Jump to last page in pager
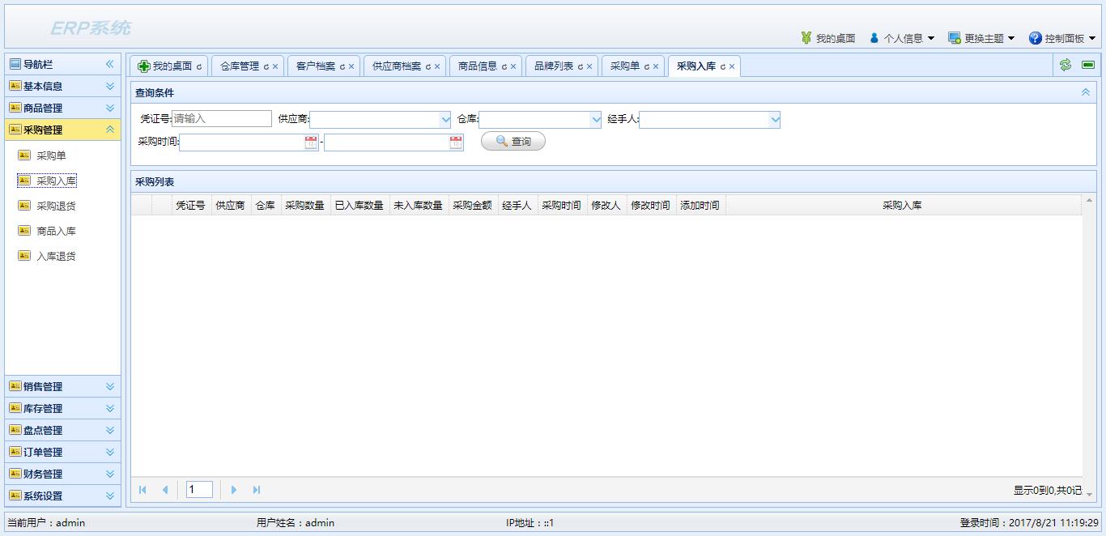Screen dimensions: 1106x536 point(257,490)
